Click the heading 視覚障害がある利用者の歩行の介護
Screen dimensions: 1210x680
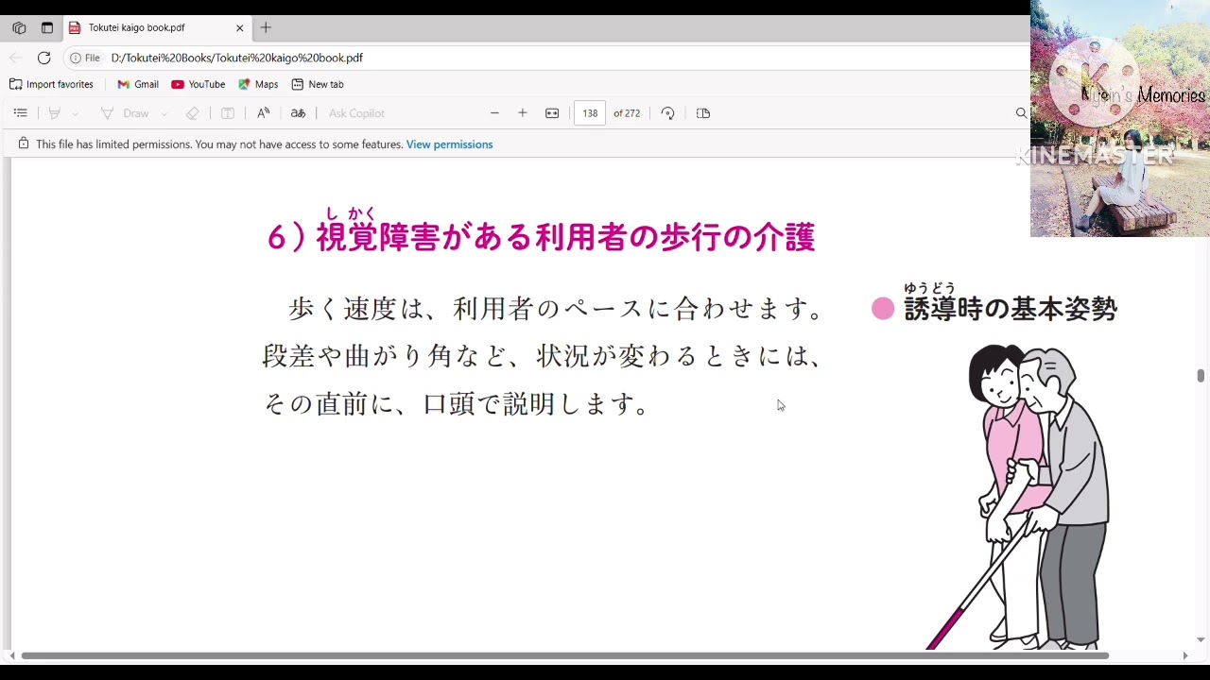(x=565, y=237)
